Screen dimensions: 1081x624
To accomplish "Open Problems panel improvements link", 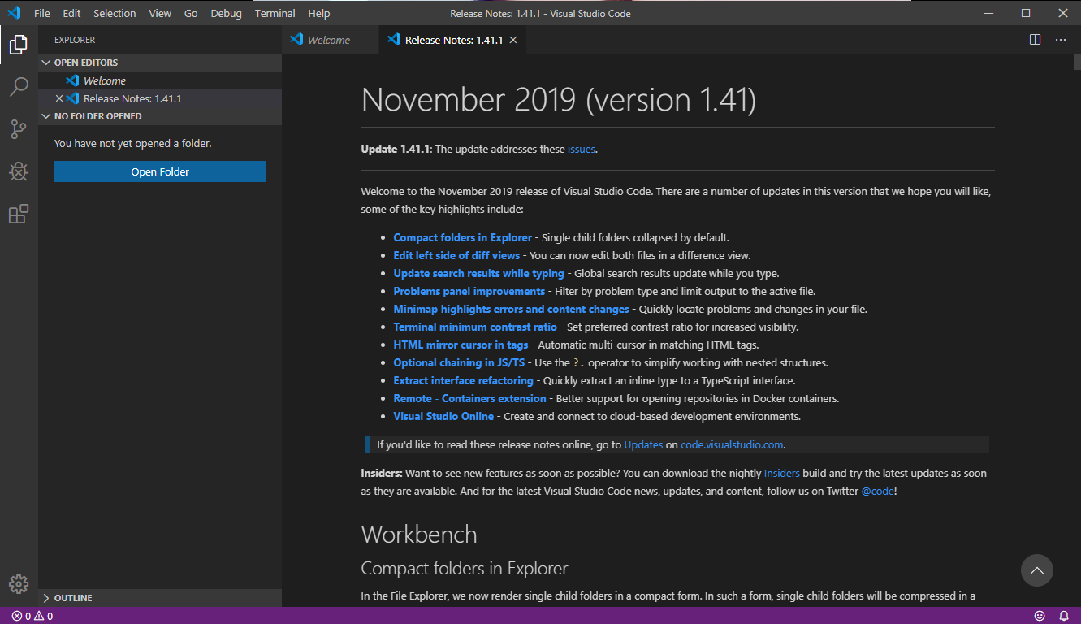I will pyautogui.click(x=469, y=291).
